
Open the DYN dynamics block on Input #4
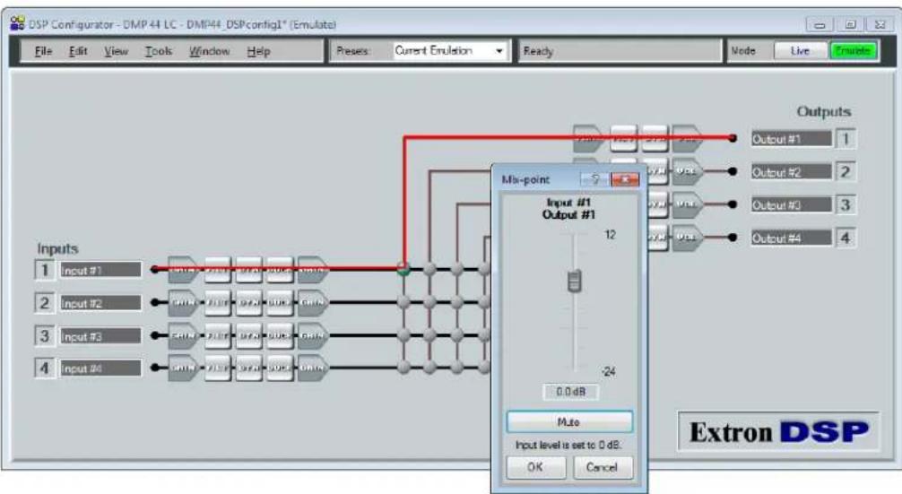tap(248, 368)
